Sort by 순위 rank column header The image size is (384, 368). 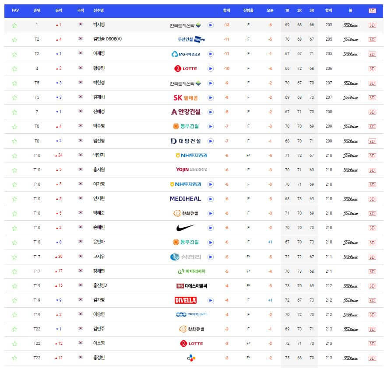pos(37,10)
